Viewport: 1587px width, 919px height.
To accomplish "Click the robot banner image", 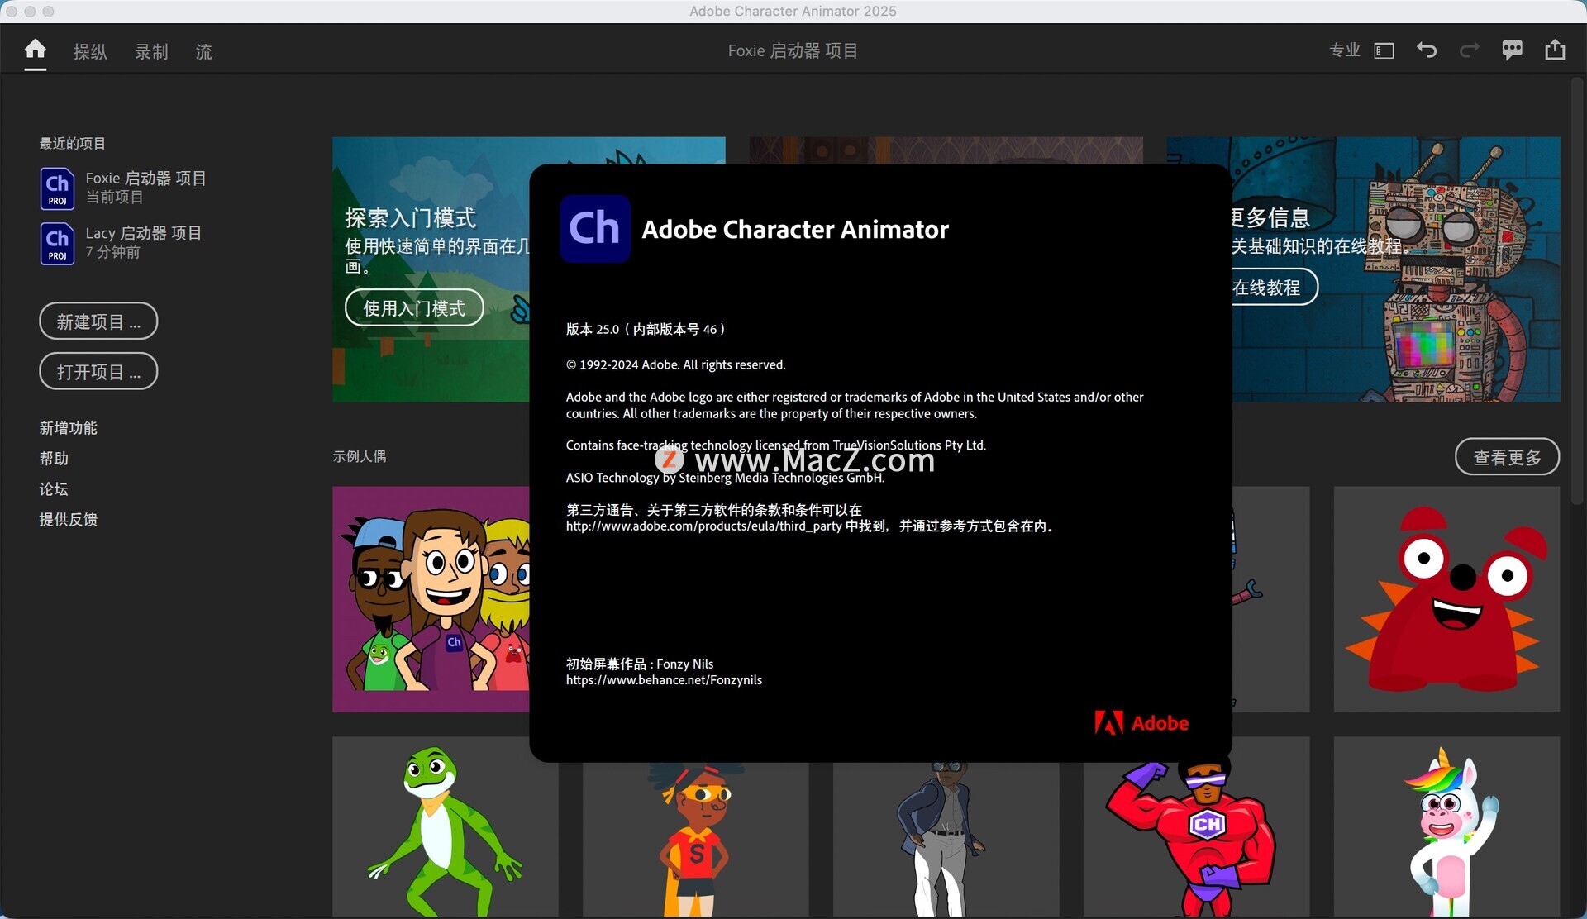I will point(1397,269).
